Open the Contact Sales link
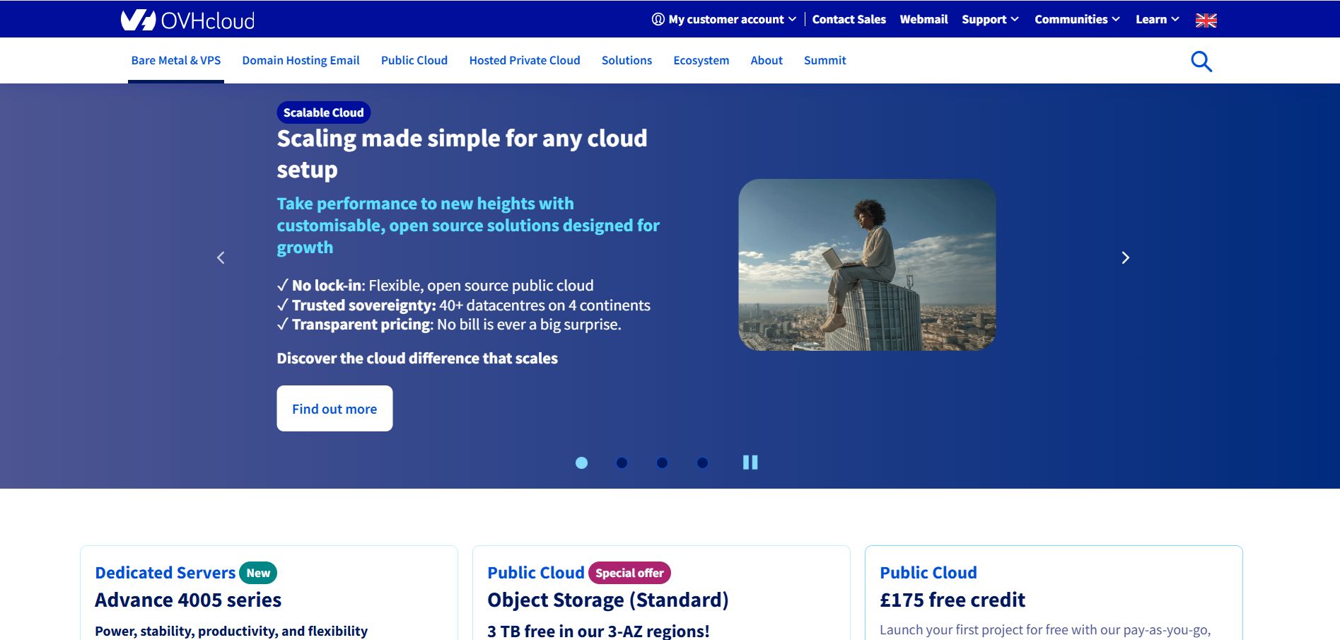The image size is (1340, 640). 849,19
